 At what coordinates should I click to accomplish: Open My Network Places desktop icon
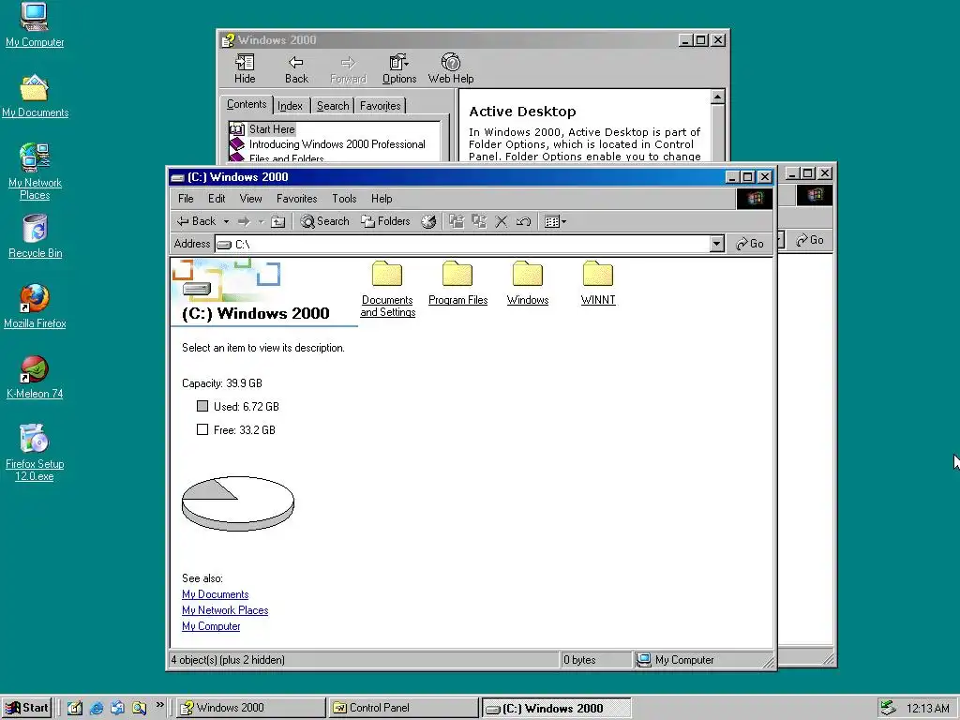35,172
